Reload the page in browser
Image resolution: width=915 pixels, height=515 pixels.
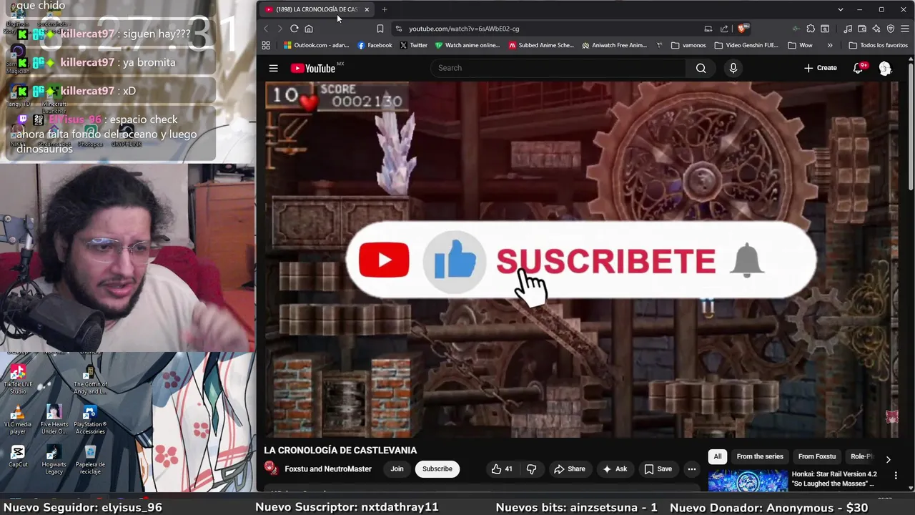(294, 29)
